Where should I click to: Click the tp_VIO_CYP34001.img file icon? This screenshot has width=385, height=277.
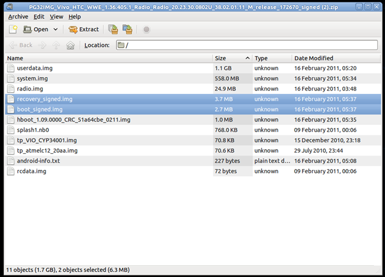(10, 141)
